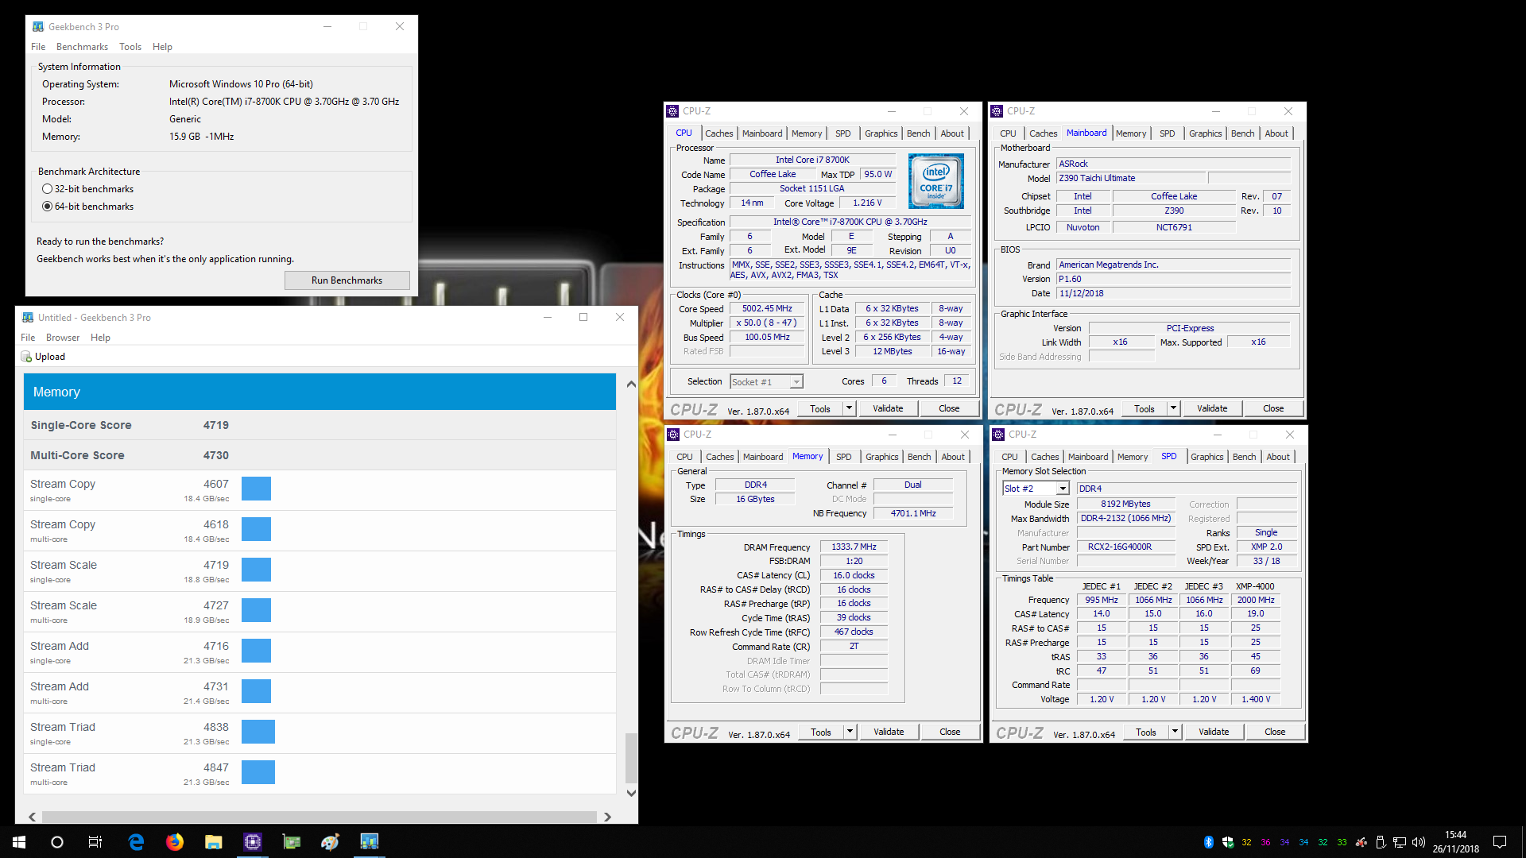Expand Tools arrow in the CPU-Z CPU window

click(849, 408)
